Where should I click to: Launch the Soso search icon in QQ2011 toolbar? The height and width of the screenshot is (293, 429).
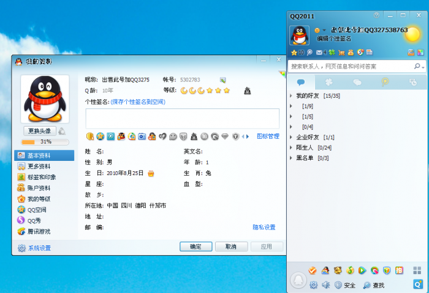[x=360, y=52]
